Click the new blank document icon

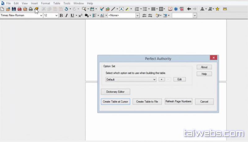tap(2, 9)
